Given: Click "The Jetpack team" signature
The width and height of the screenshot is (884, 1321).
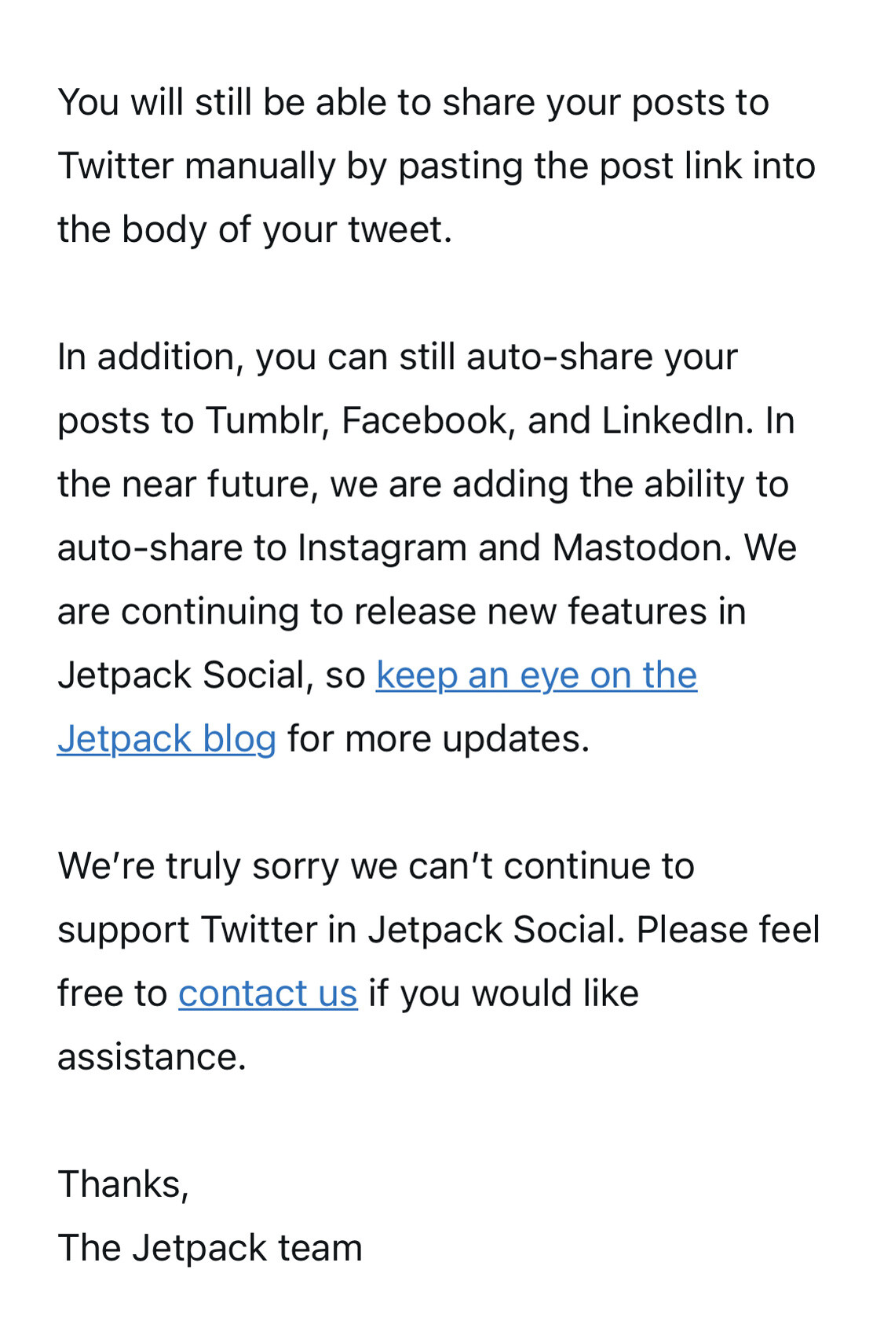Looking at the screenshot, I should [x=210, y=1248].
